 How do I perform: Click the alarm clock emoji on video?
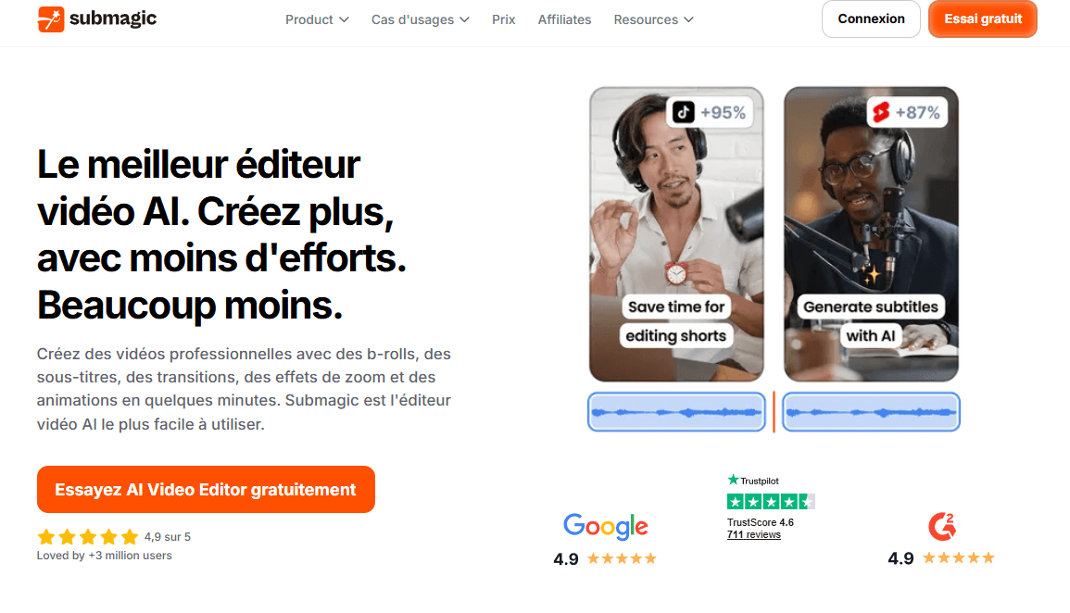675,274
